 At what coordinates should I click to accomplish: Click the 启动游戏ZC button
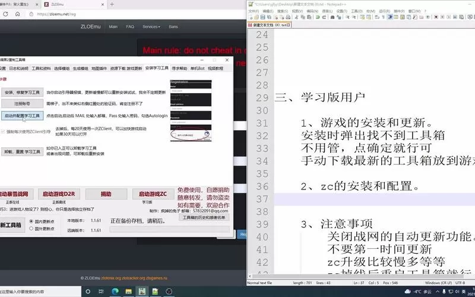(153, 194)
